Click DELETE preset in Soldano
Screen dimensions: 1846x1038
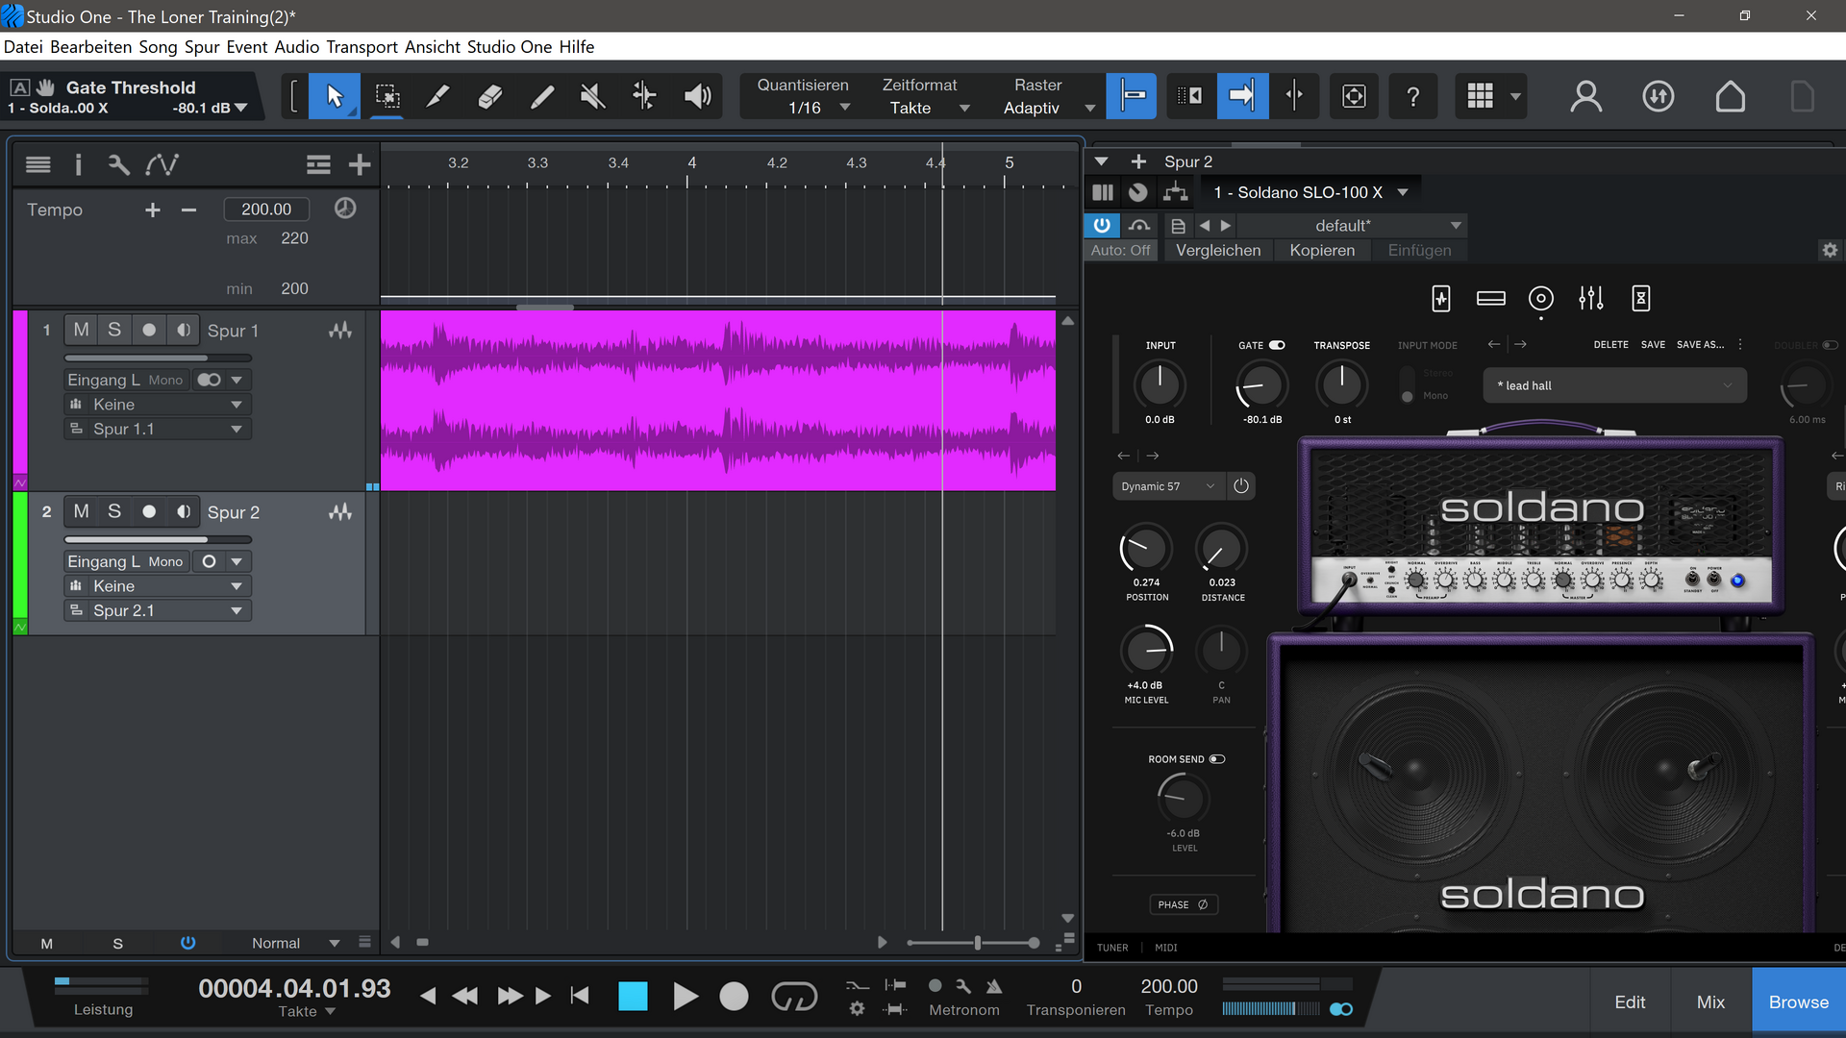[x=1610, y=344]
